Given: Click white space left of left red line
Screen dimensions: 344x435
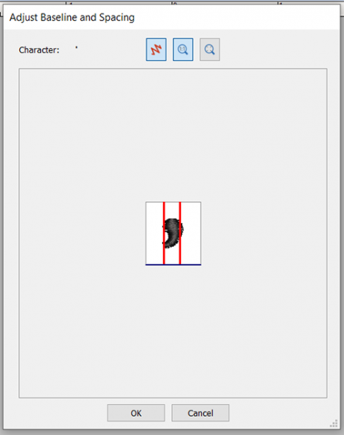Looking at the screenshot, I should coord(154,233).
